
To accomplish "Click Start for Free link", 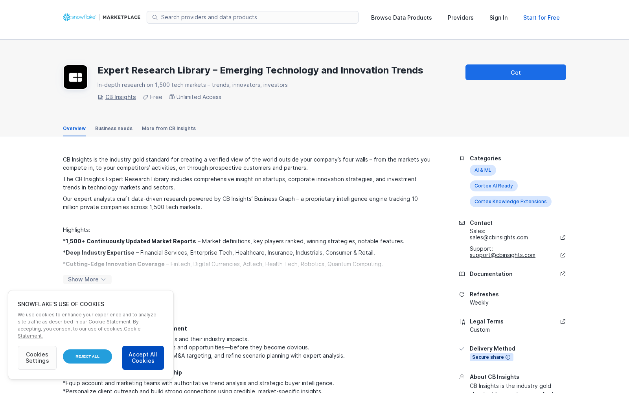I will pyautogui.click(x=541, y=18).
